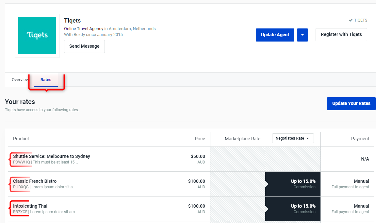Click Manual payment for Classic French Bistro

[361, 181]
